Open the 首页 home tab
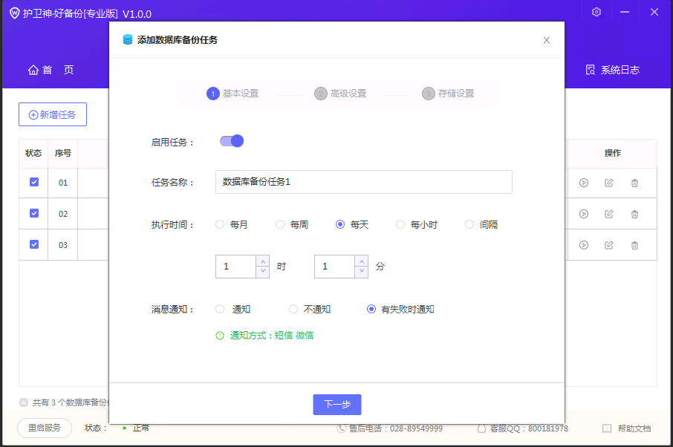Screen dimensions: 673x447 pyautogui.click(x=51, y=70)
